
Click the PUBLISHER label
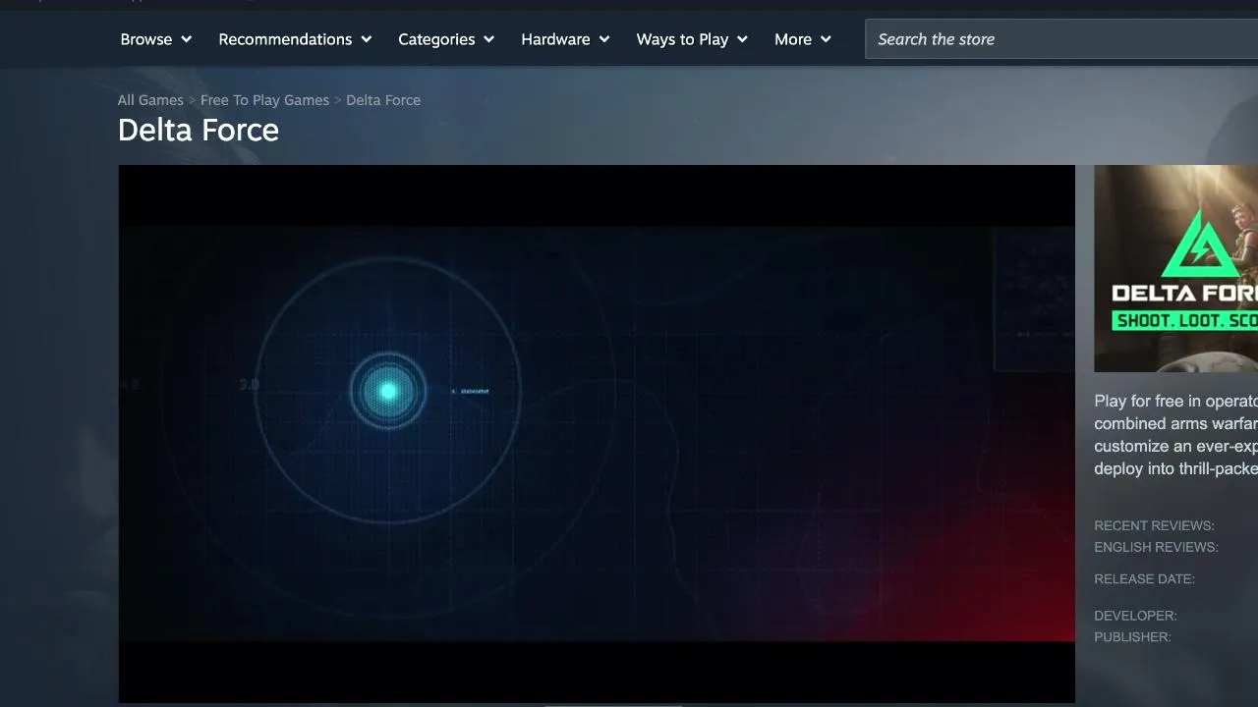(1132, 637)
